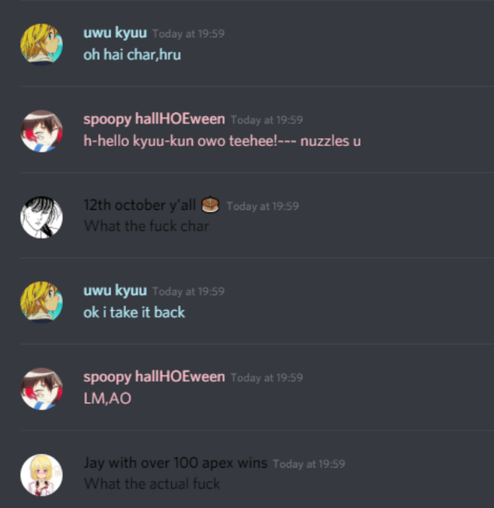Screen dimensions: 494x508
Task: Click spoopy hallHOEween's avatar next to nuzzles message
Action: click(x=41, y=131)
